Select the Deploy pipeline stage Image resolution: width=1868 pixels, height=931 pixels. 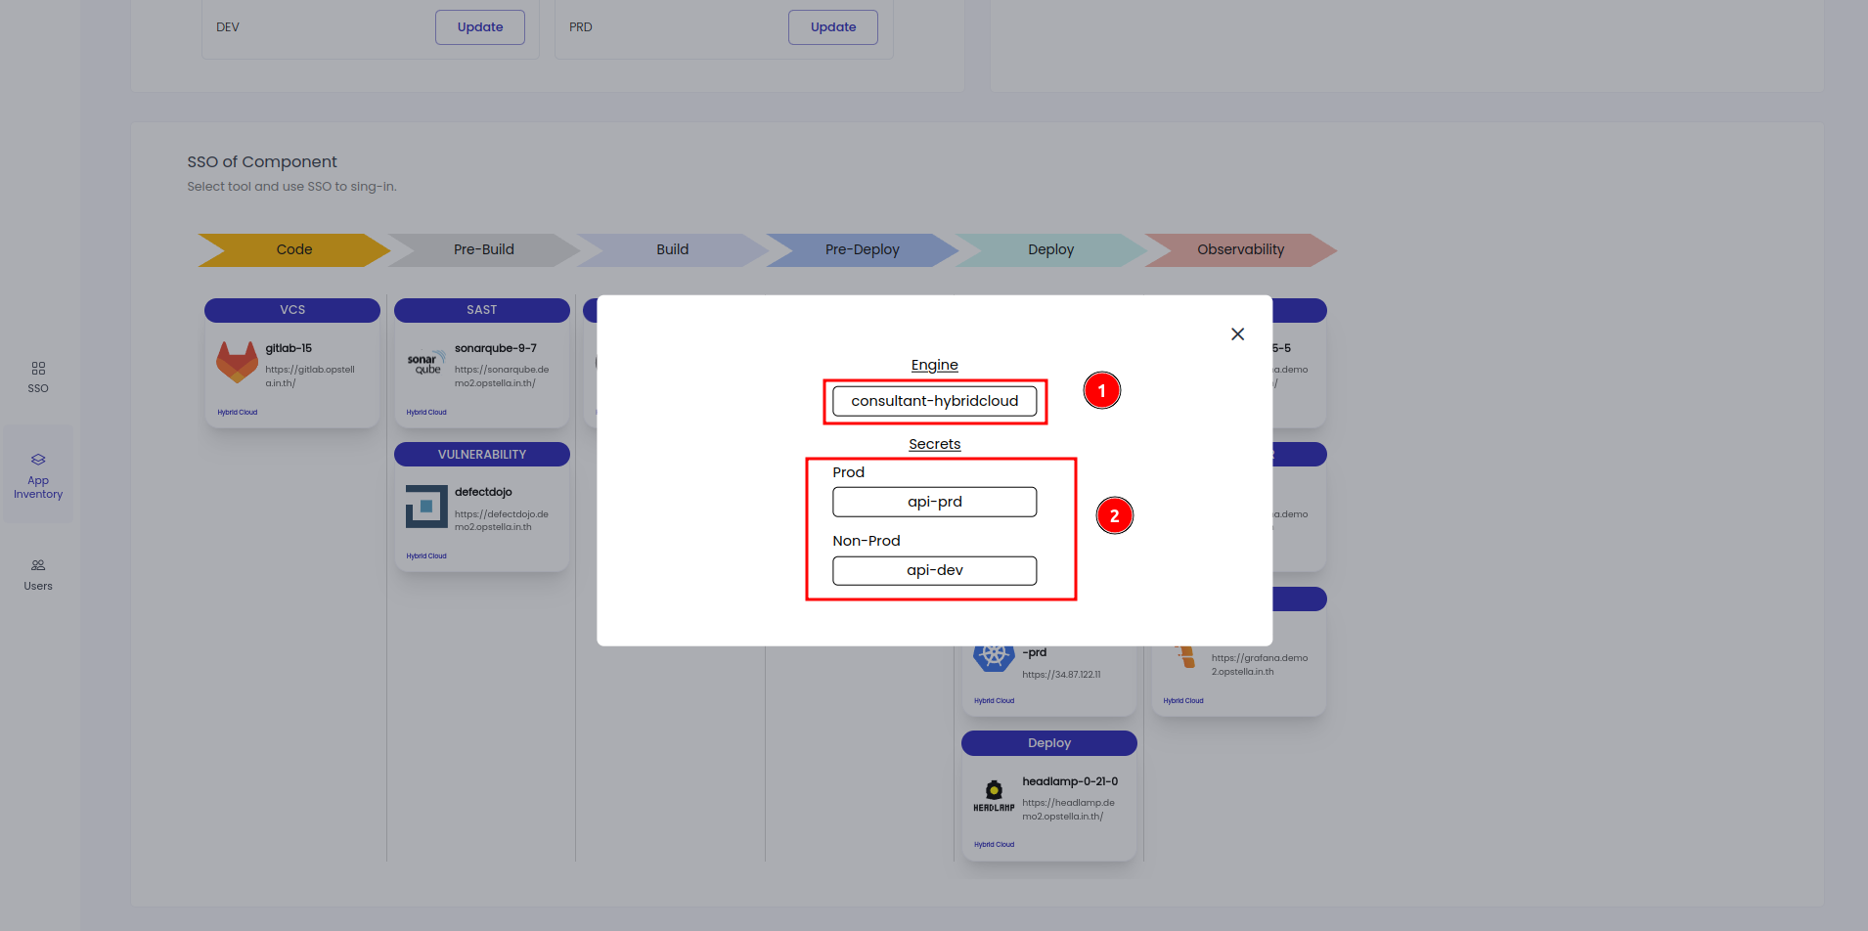point(1051,249)
